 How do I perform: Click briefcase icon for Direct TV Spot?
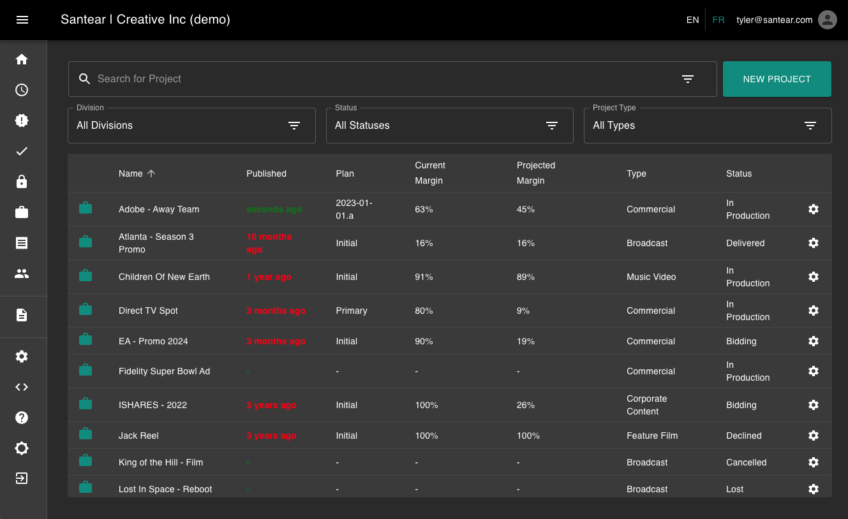(86, 309)
